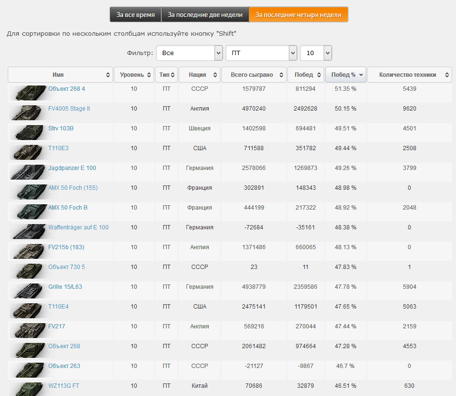Click the AMX 50 Foch B tank icon

click(28, 212)
